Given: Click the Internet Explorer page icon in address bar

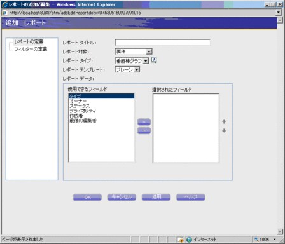Looking at the screenshot, I should (4, 13).
